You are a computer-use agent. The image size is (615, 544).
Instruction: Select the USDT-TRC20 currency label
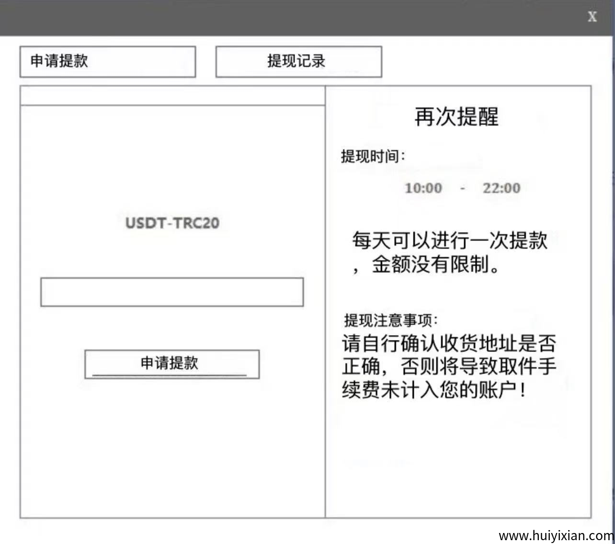(172, 223)
